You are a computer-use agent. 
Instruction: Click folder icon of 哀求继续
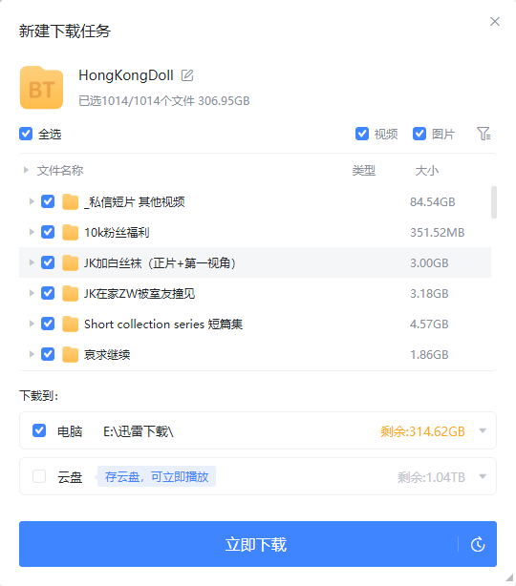(x=70, y=354)
